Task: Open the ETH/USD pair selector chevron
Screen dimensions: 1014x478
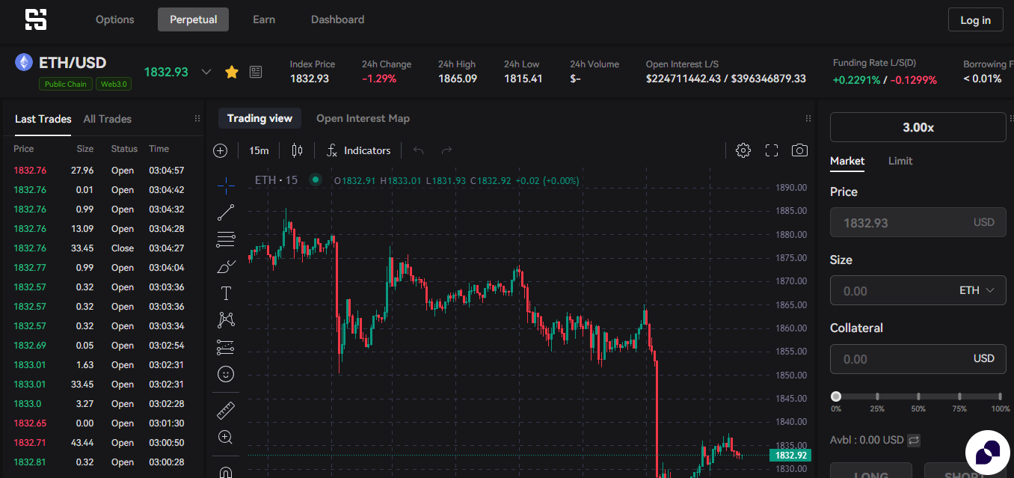Action: point(206,72)
